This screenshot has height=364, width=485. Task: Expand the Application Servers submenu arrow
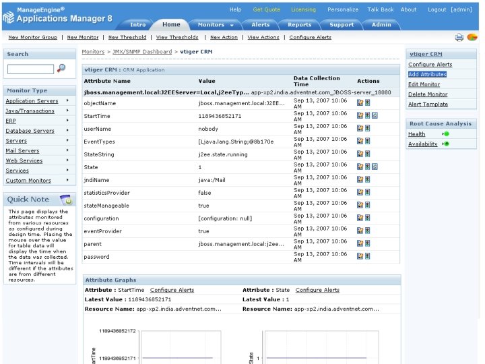[67, 100]
